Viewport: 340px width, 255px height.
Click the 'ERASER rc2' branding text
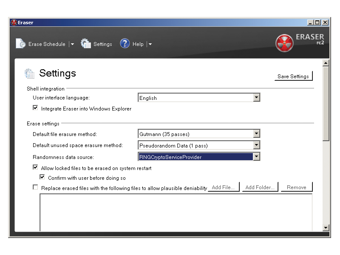pyautogui.click(x=310, y=39)
